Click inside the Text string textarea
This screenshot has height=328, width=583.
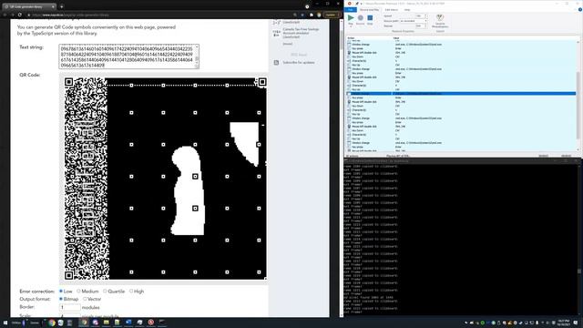point(128,56)
